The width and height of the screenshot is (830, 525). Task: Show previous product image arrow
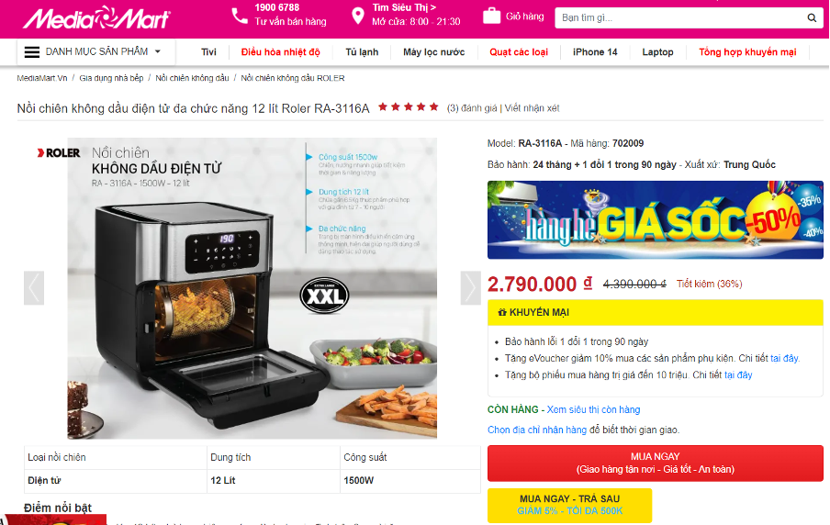point(34,288)
